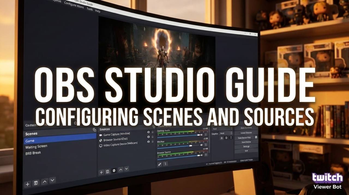Move selected source up arrow
Image resolution: width=349 pixels, height=195 pixels.
pyautogui.click(x=121, y=169)
